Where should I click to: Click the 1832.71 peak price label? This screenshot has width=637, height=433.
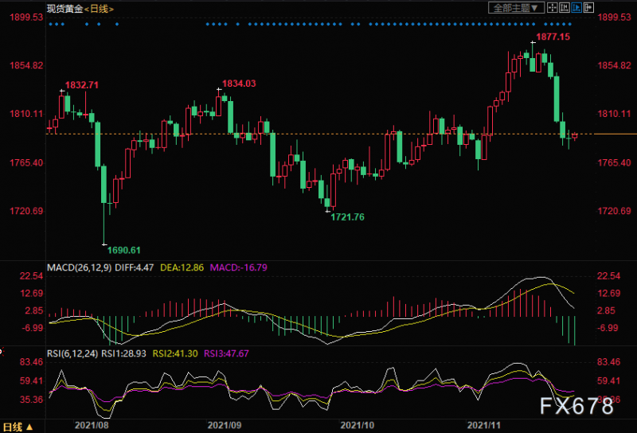pyautogui.click(x=82, y=85)
